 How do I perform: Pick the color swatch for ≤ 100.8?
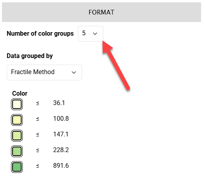tap(17, 120)
